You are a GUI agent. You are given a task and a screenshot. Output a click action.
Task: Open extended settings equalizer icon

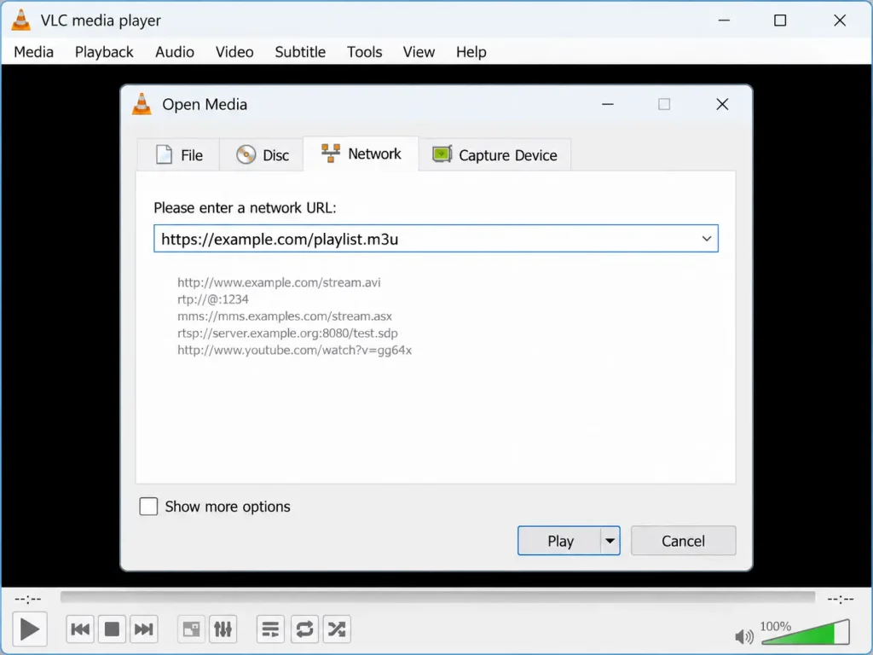click(223, 629)
